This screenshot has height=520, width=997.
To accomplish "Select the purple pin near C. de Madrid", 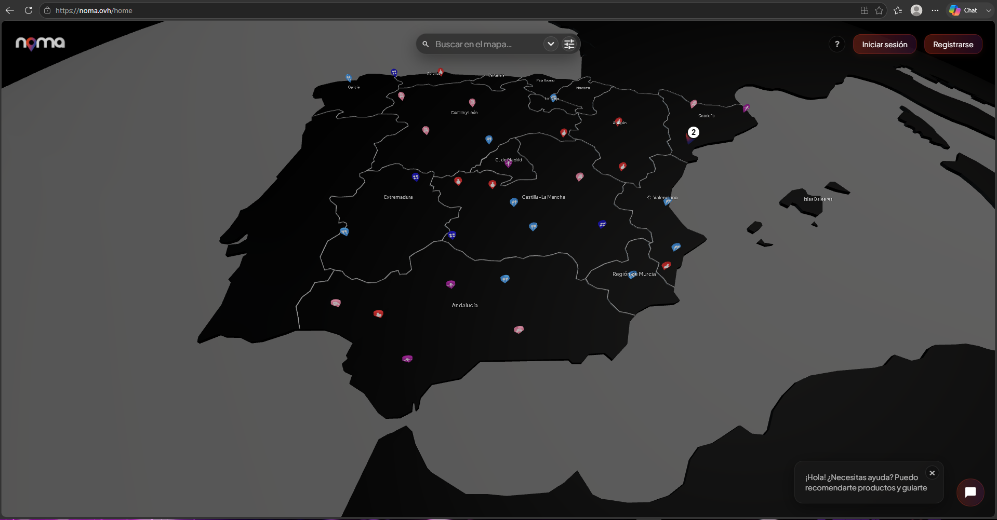I will tap(508, 163).
